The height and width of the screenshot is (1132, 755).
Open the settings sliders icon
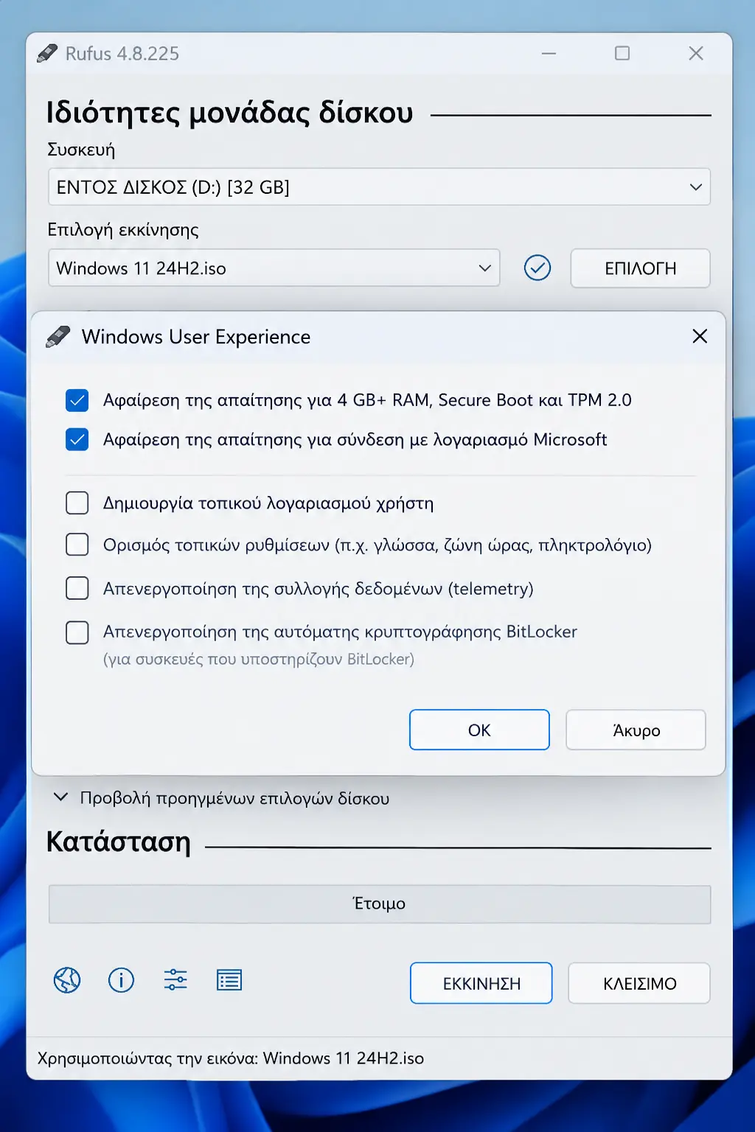175,980
